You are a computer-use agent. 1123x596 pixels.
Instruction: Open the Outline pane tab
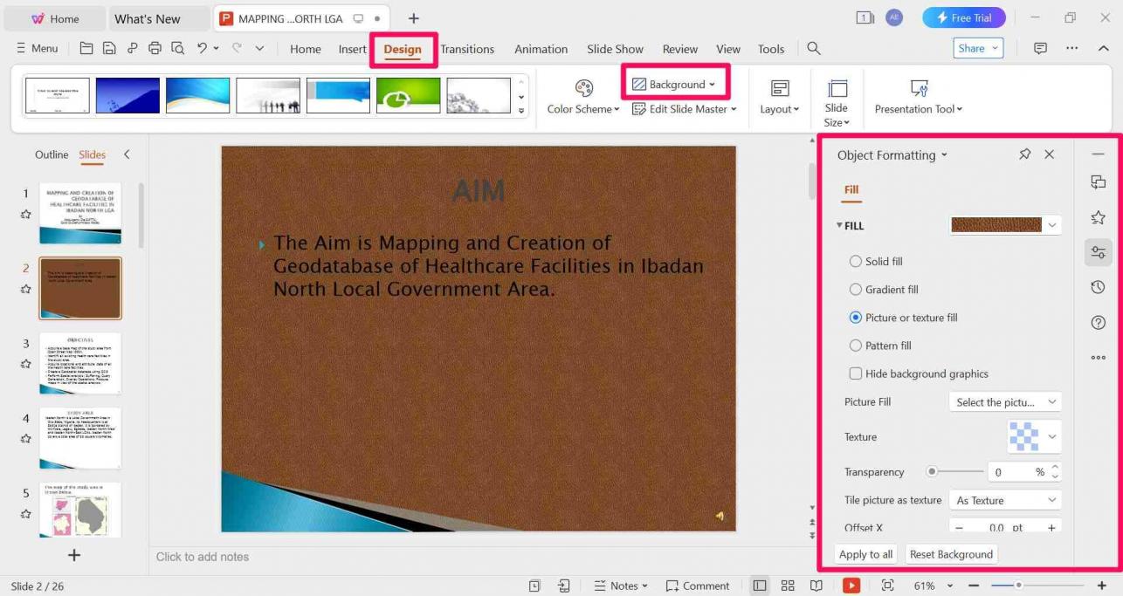(52, 154)
